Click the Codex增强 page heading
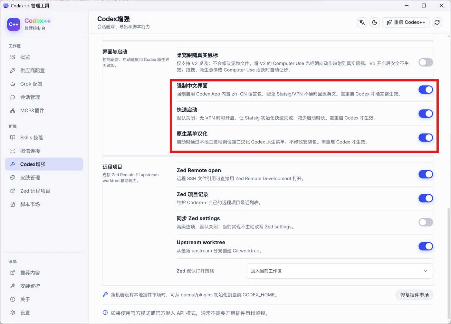The width and height of the screenshot is (451, 324). 114,19
